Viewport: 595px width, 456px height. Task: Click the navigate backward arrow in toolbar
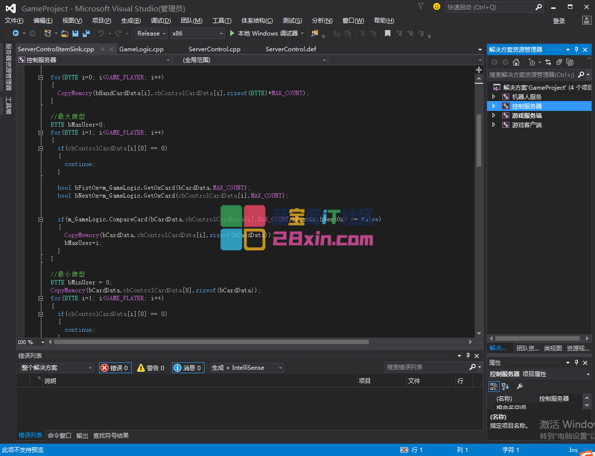click(x=16, y=34)
